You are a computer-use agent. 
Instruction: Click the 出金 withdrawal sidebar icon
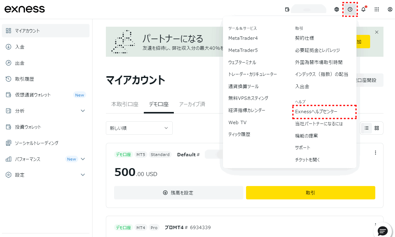8,63
